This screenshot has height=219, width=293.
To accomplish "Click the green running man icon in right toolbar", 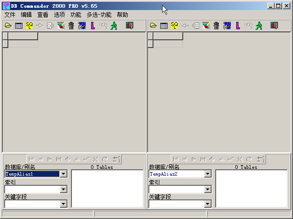I will 259,26.
